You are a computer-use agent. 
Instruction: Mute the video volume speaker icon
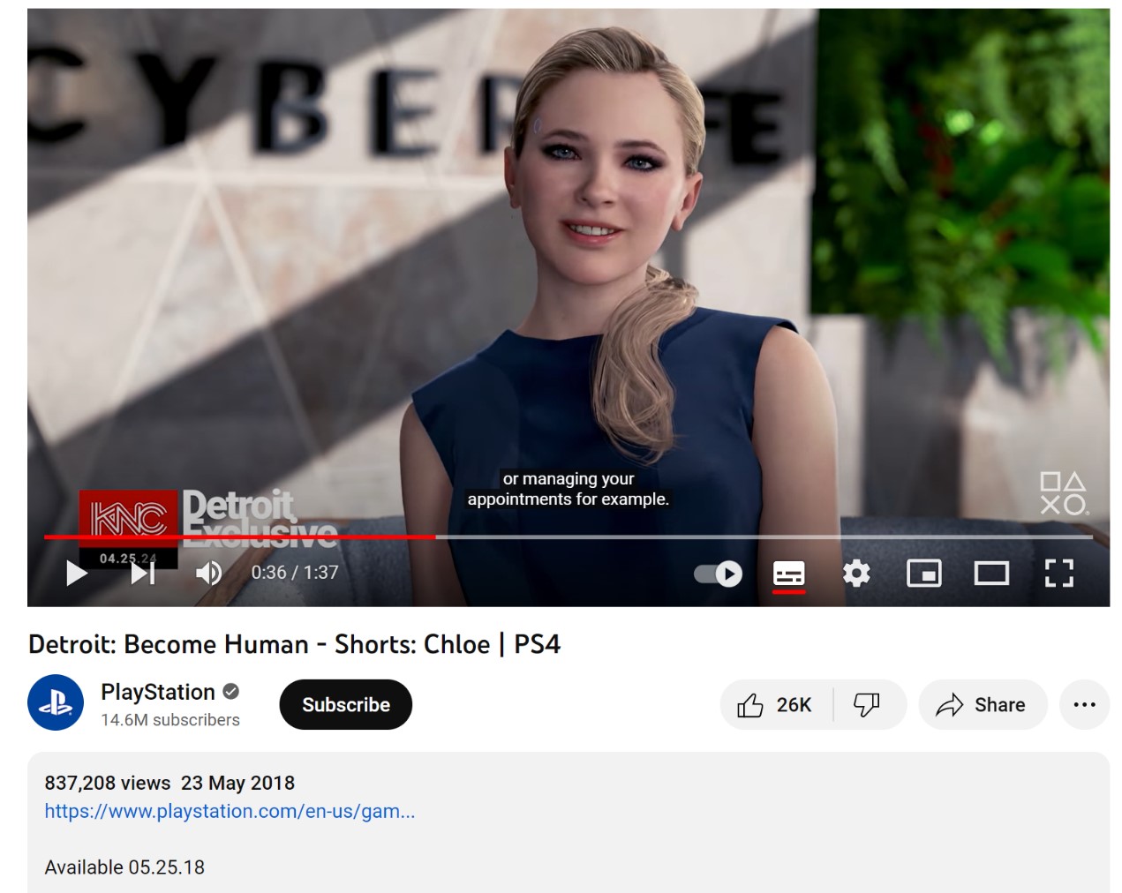click(x=208, y=574)
